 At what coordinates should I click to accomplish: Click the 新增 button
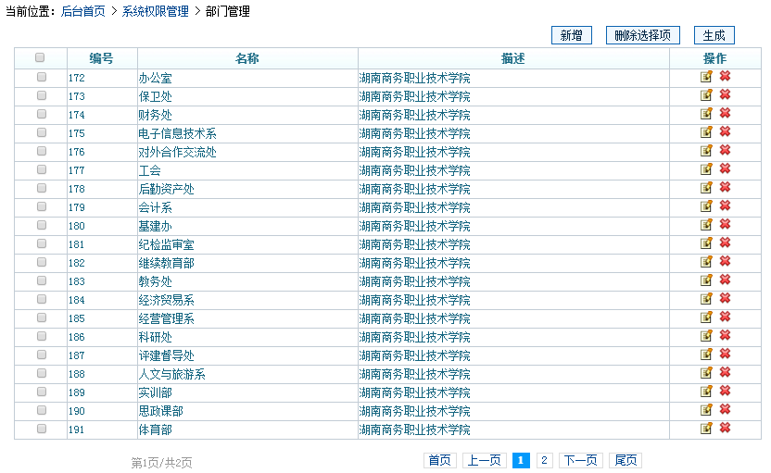point(572,35)
